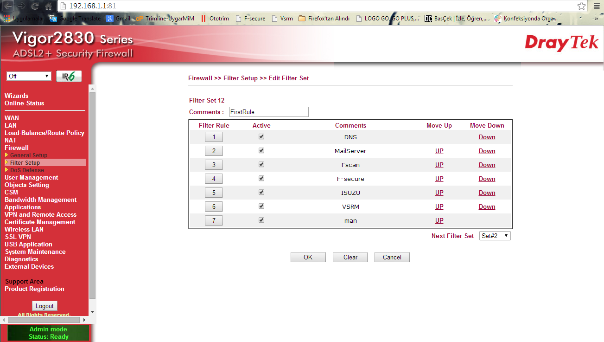604x342 pixels.
Task: Click the IPv6 icon button
Action: tap(69, 77)
